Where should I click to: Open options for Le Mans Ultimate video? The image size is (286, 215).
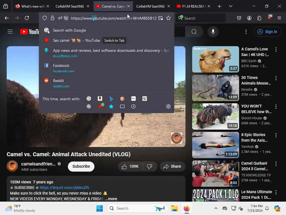click(x=276, y=192)
